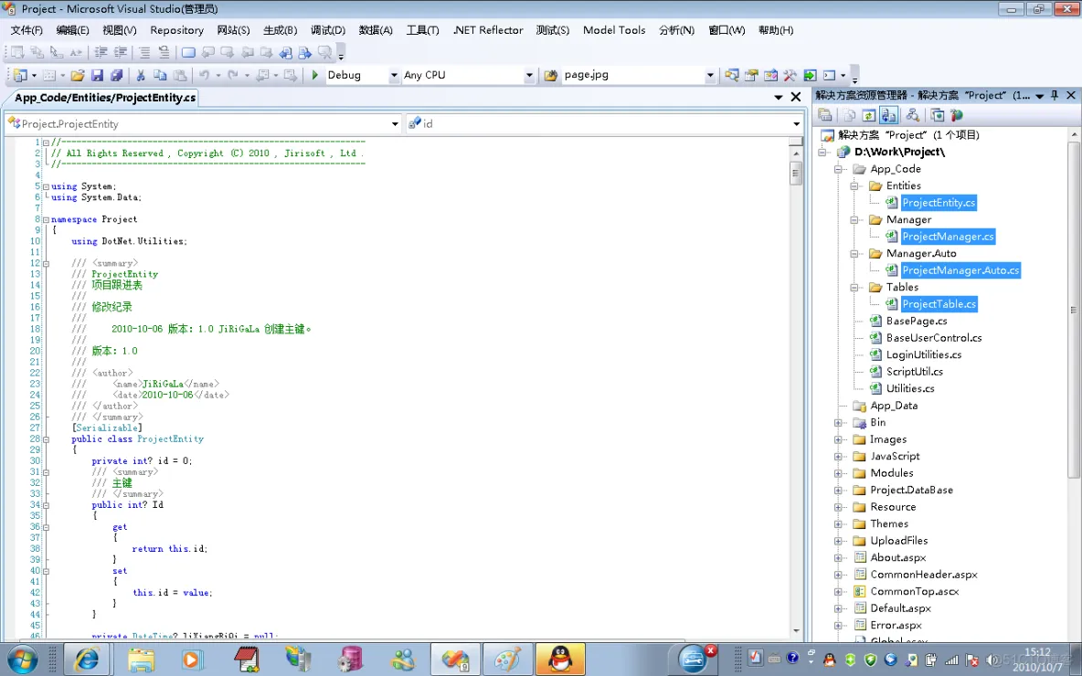Click Find in Files icon beside page.jpg

(x=551, y=75)
